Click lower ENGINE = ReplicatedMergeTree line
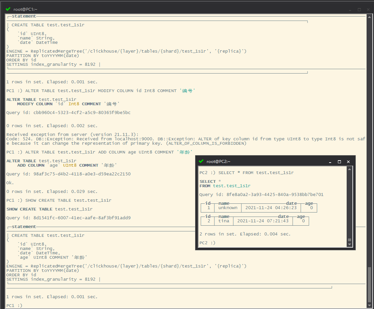This screenshot has height=309, width=374. coord(127,266)
